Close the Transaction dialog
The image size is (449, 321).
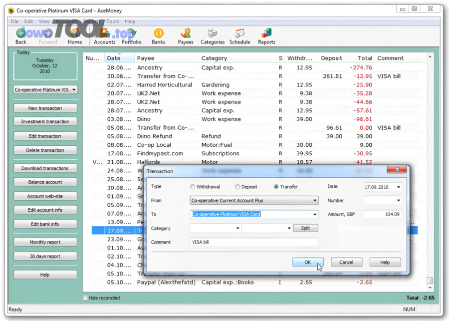pyautogui.click(x=397, y=169)
